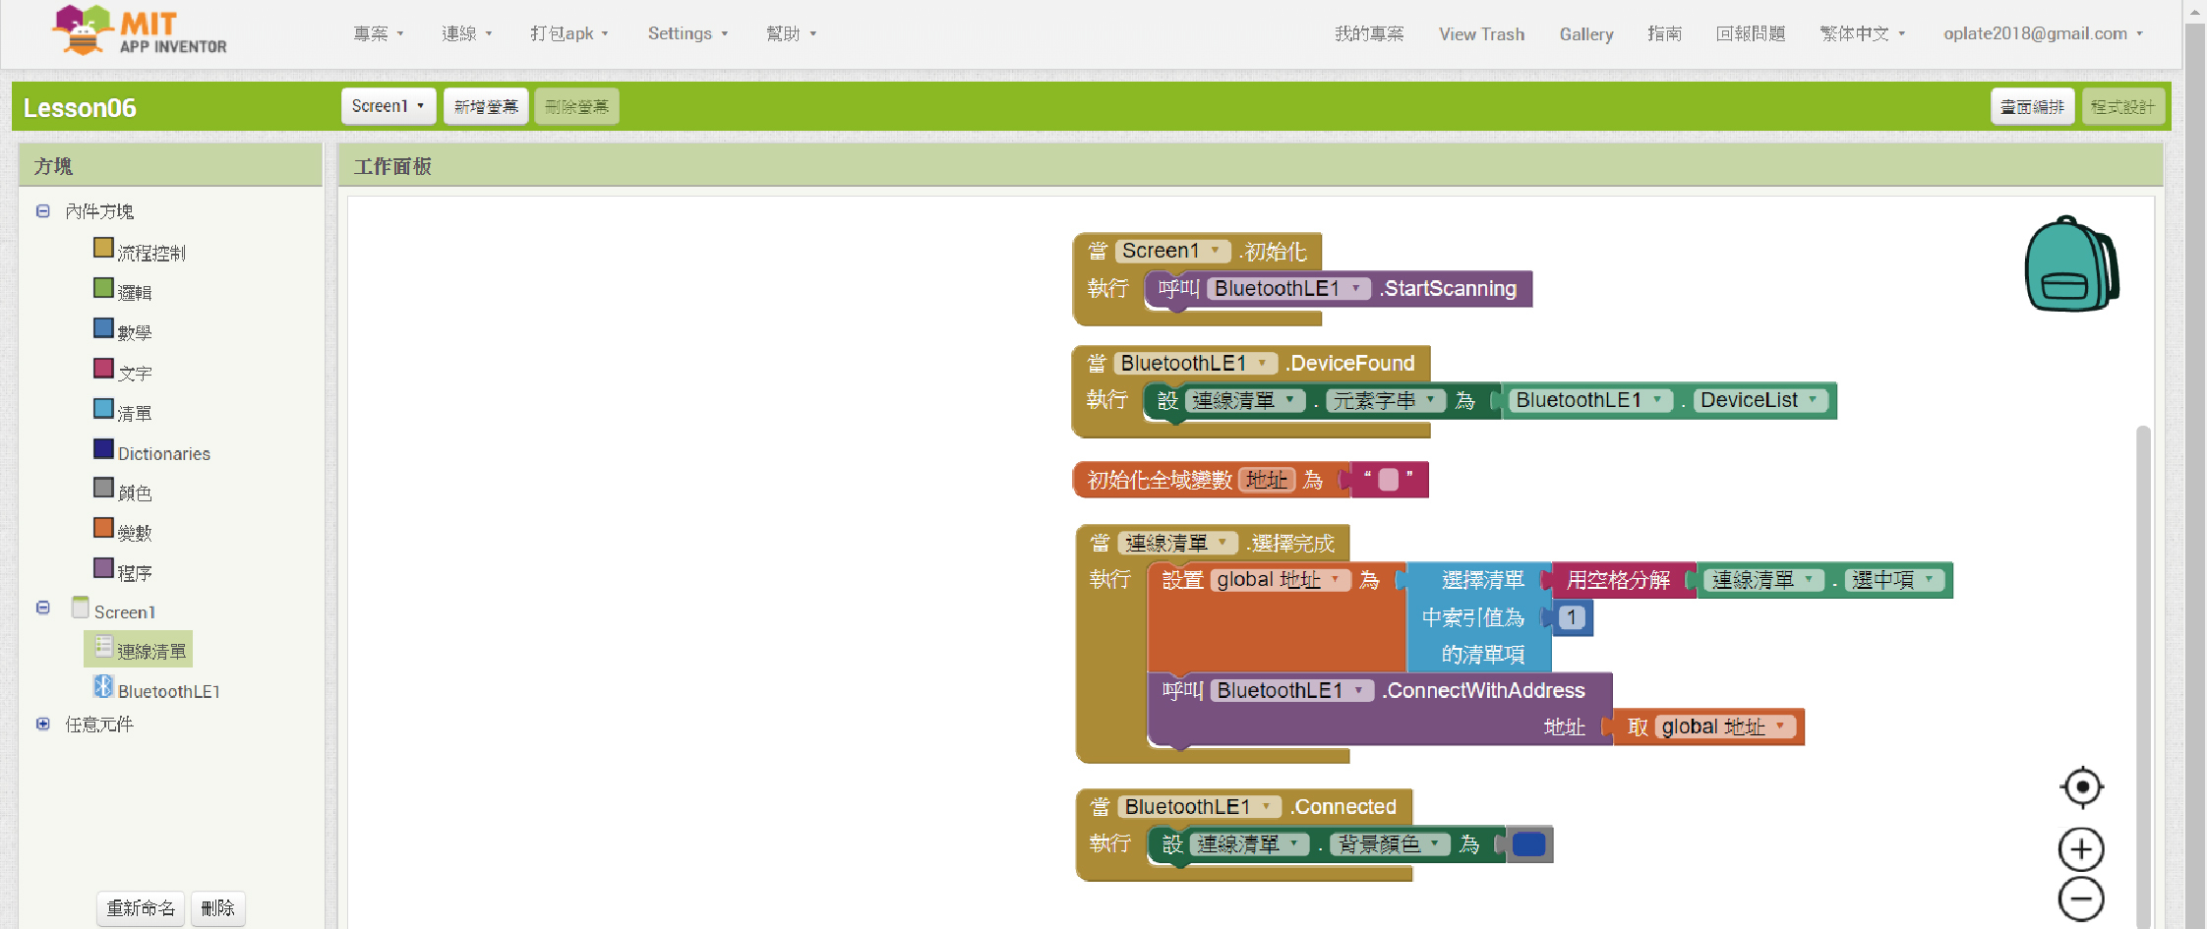This screenshot has width=2207, height=929.
Task: Switch to 畫面編排 designer view
Action: 2032,106
